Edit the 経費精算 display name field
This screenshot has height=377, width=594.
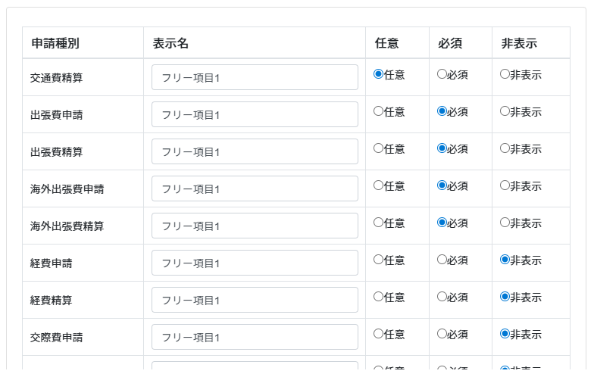pyautogui.click(x=255, y=300)
